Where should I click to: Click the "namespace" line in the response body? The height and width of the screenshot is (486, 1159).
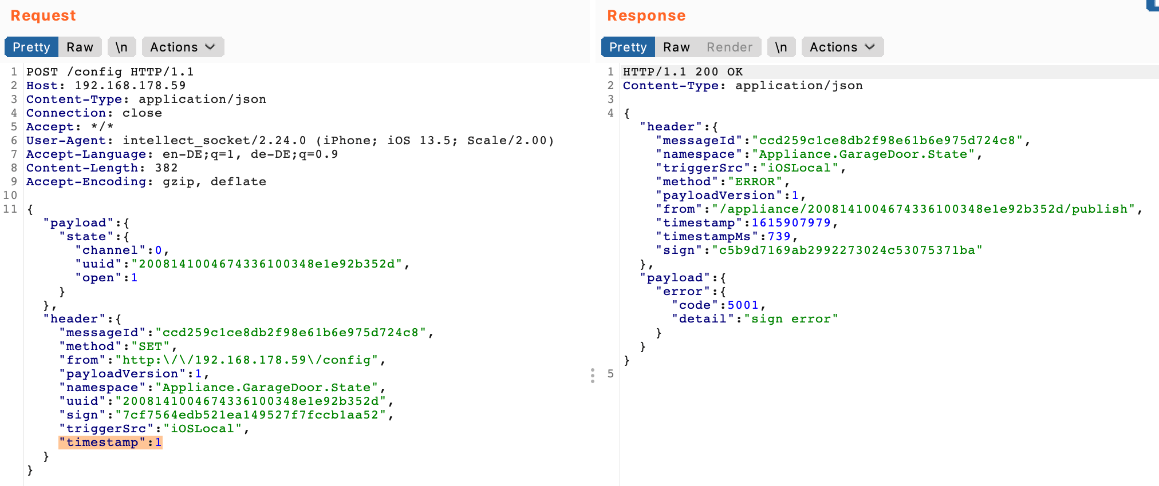click(x=819, y=154)
